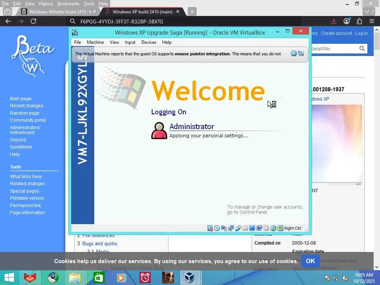Click the BetaWiki search magnifier icon
Screen dimensions: 380x285
coord(362,49)
